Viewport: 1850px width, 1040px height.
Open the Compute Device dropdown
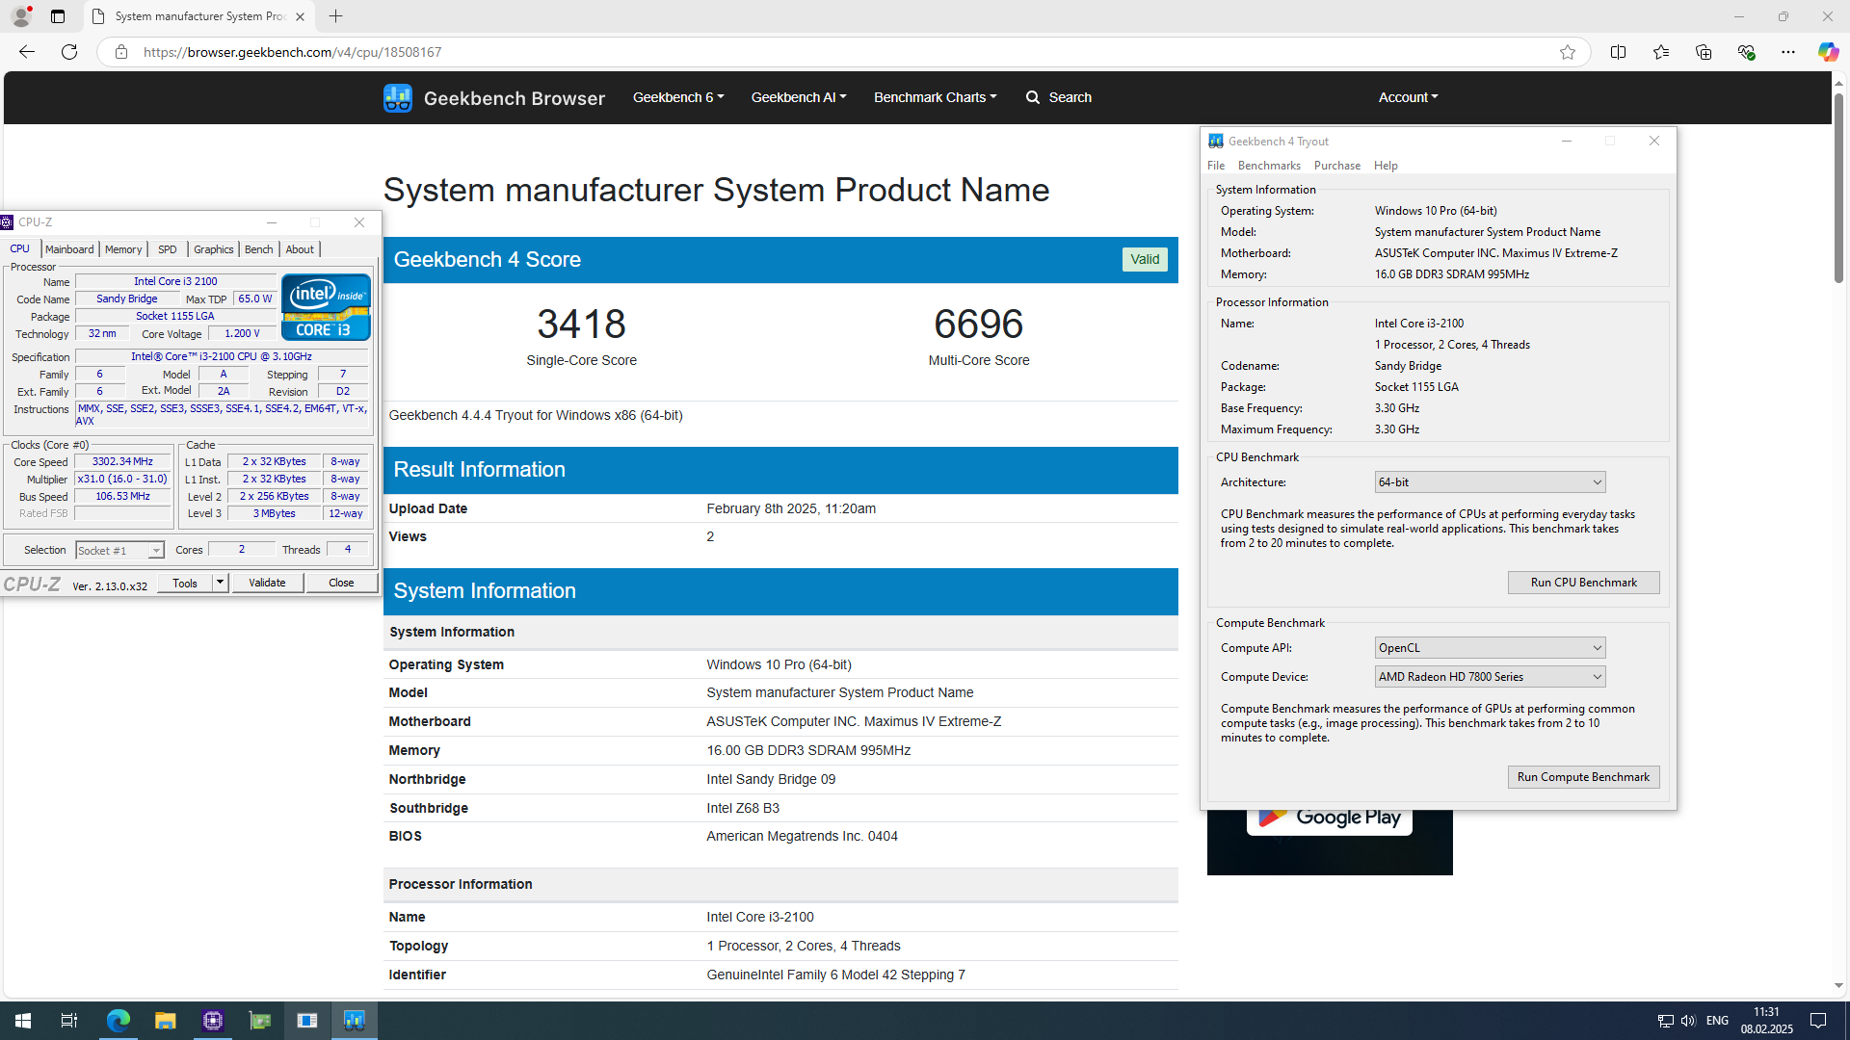[x=1490, y=677]
